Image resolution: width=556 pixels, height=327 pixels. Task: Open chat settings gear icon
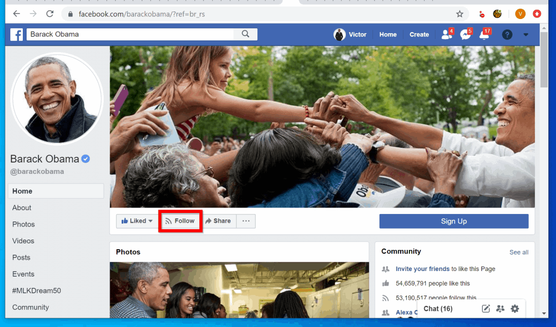pos(515,309)
